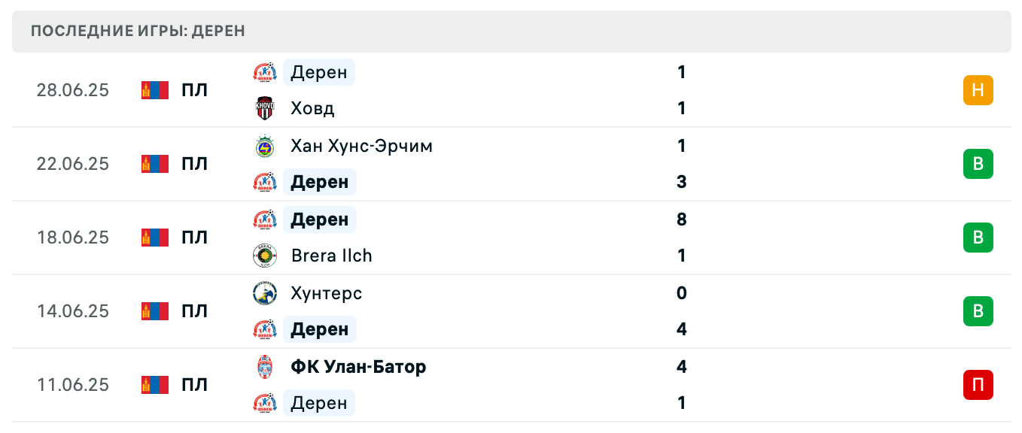This screenshot has height=433, width=1022.
Task: Click the score 8 of the Brera Ilch match
Action: [681, 220]
